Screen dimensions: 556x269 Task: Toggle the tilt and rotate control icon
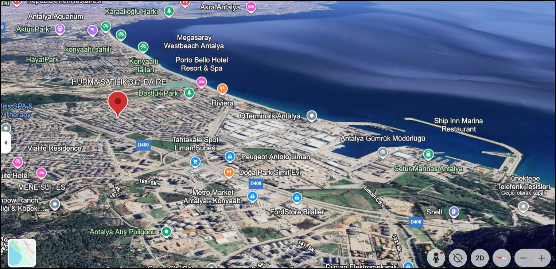pyautogui.click(x=458, y=258)
